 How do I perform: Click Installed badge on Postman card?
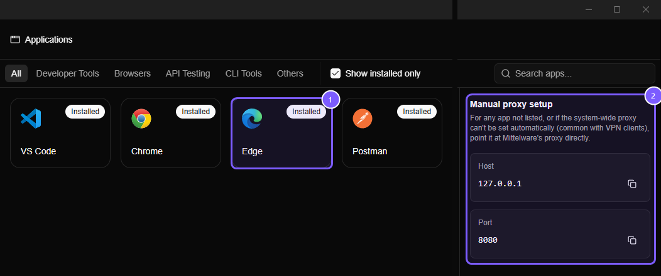coord(417,112)
